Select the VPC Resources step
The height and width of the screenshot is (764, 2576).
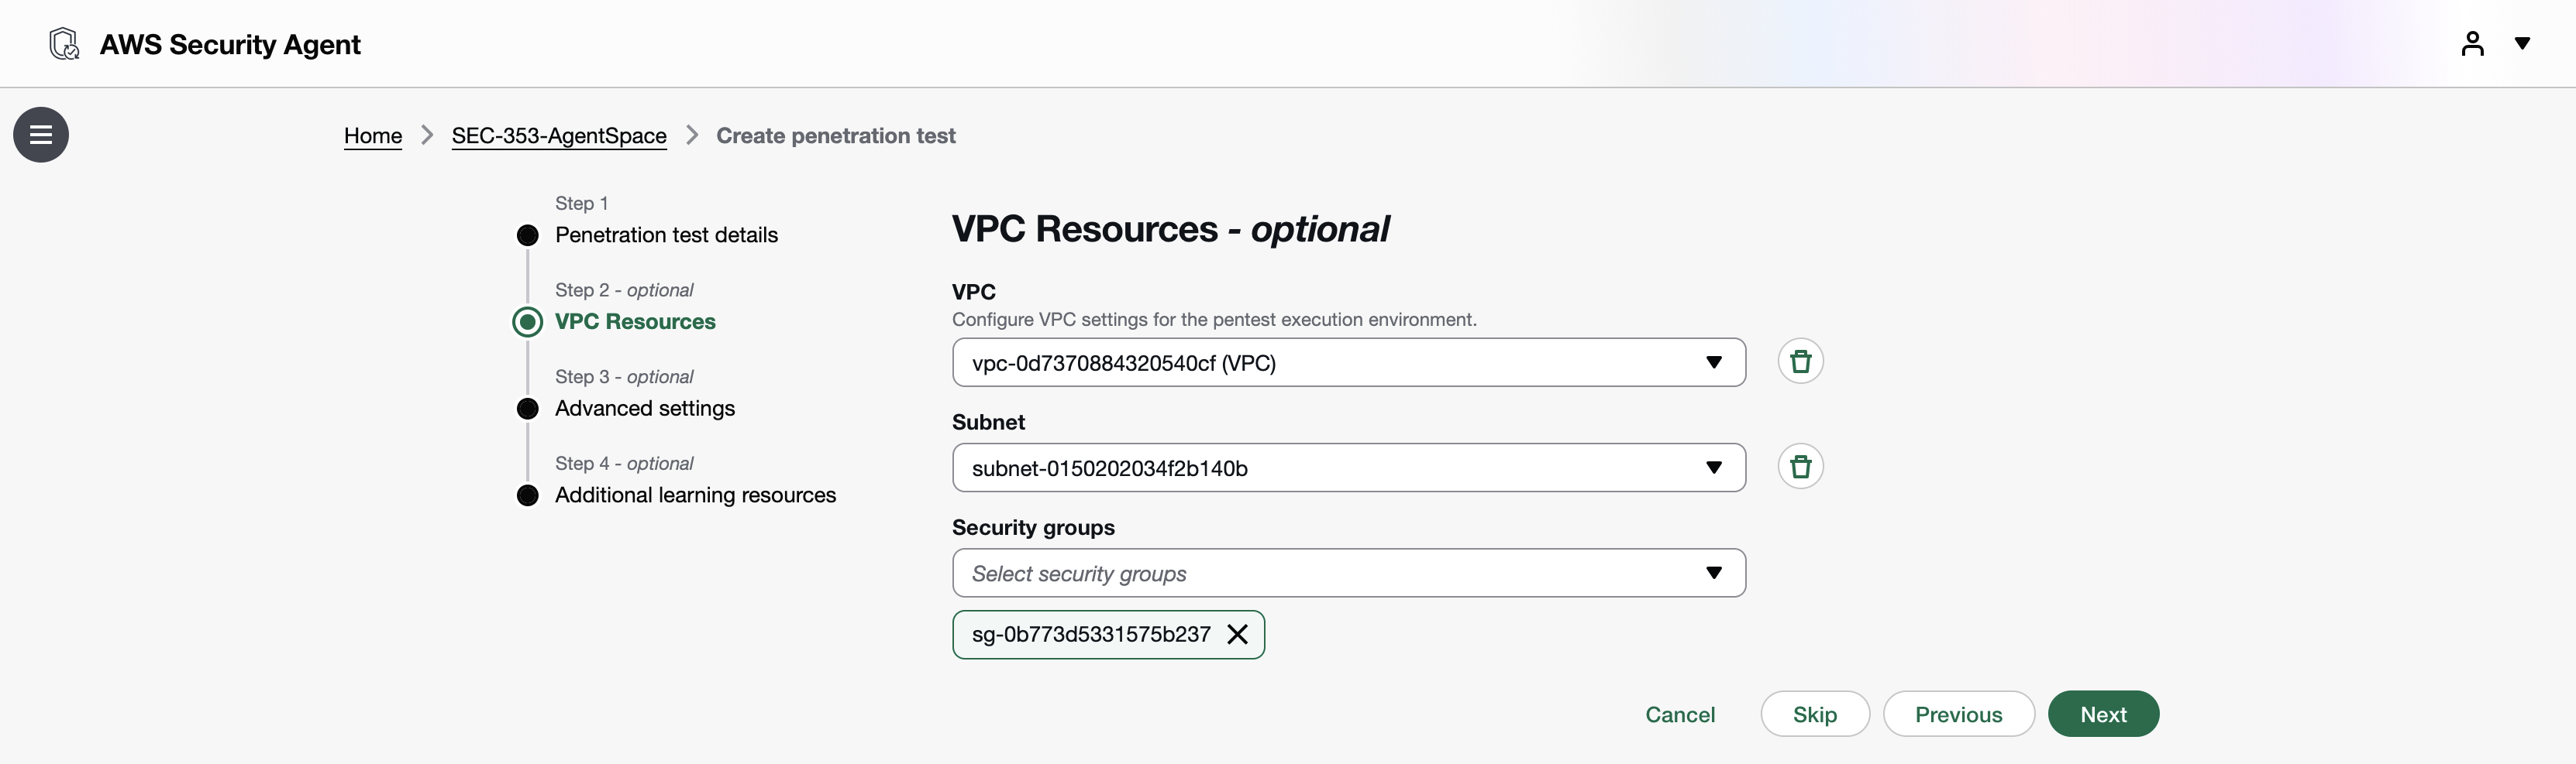click(x=635, y=321)
